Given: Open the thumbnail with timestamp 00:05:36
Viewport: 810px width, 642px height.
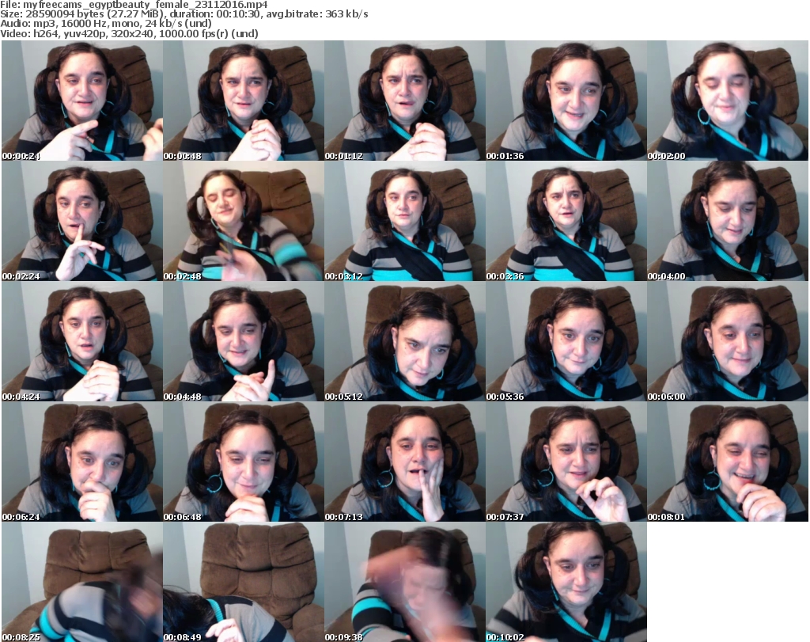Looking at the screenshot, I should click(x=566, y=341).
